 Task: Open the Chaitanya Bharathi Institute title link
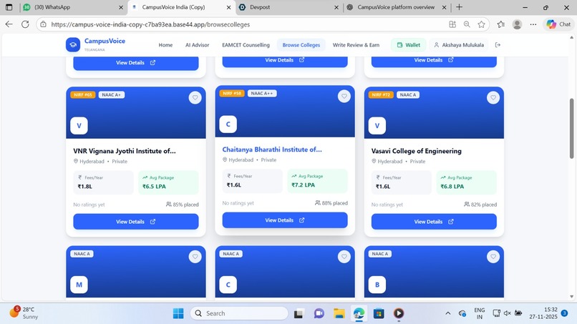click(272, 149)
